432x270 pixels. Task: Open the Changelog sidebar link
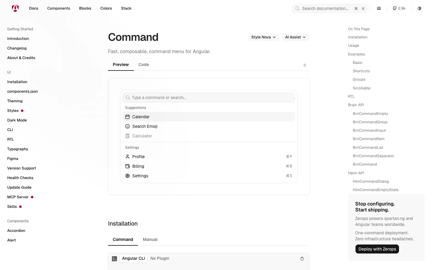coord(17,48)
